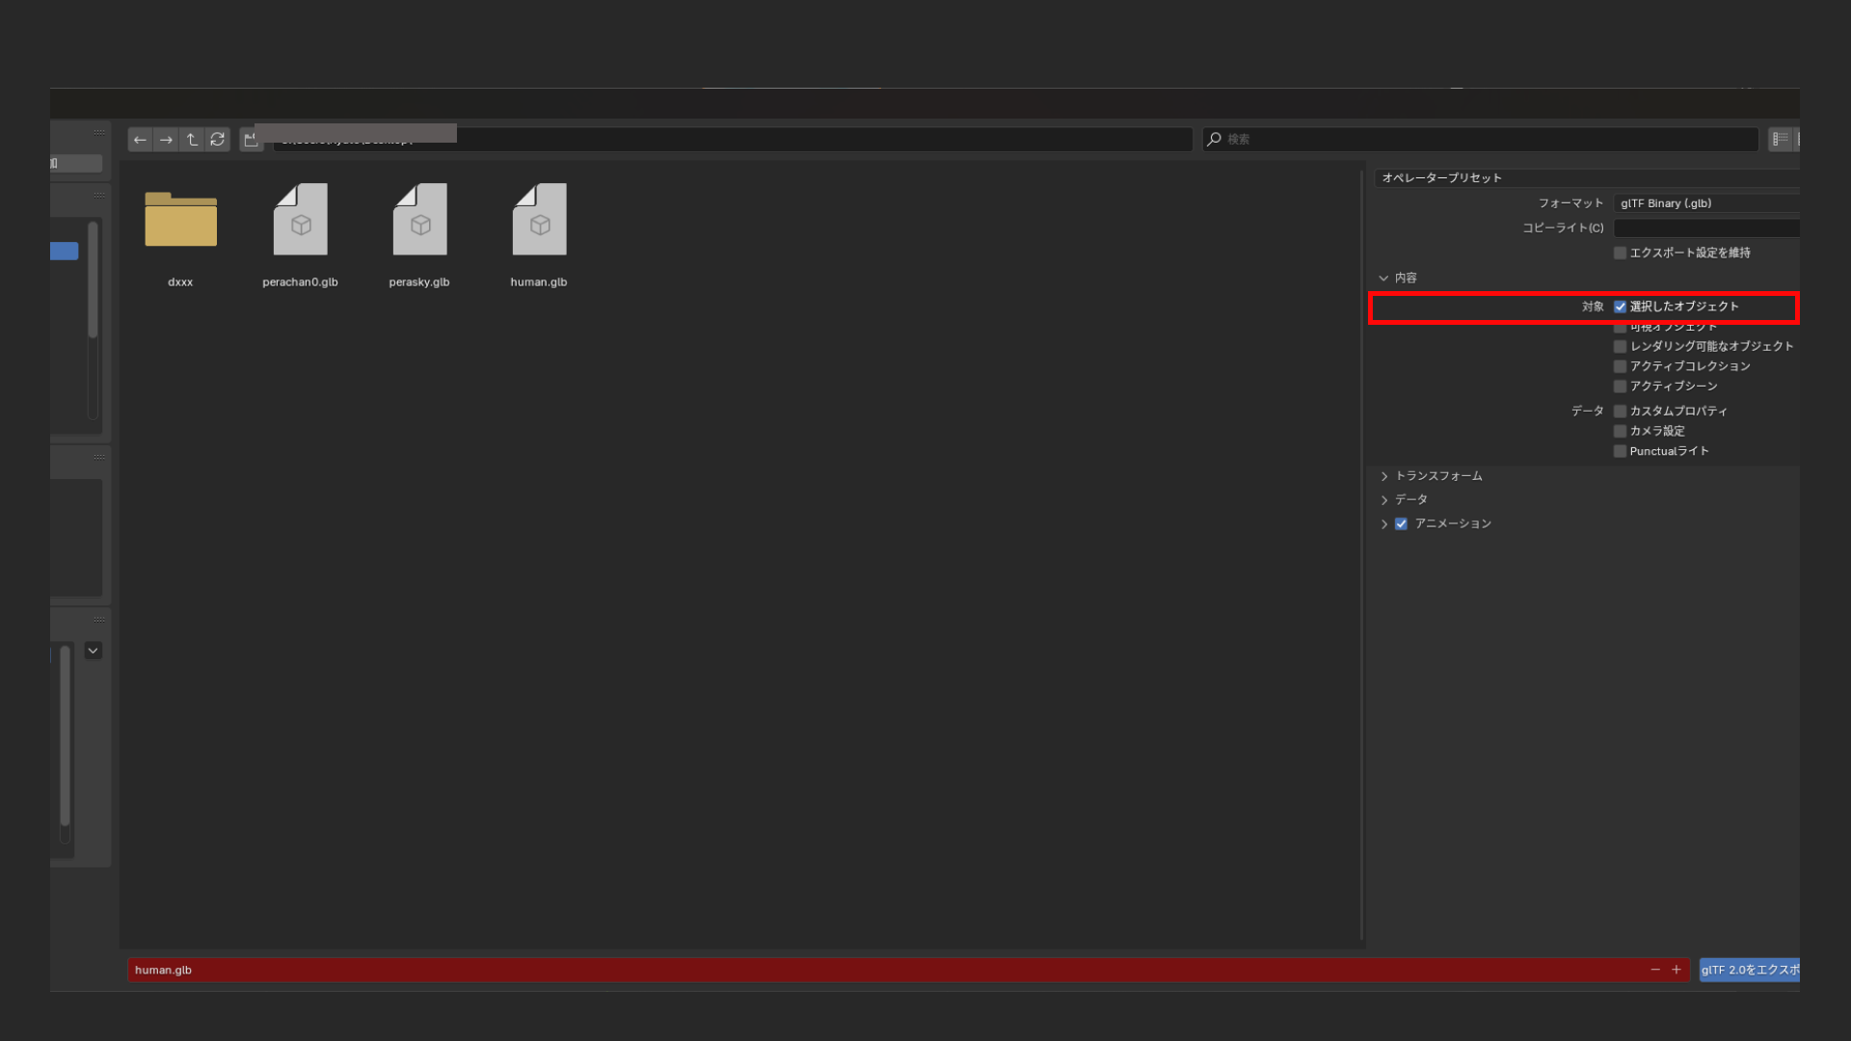This screenshot has width=1851, height=1041.
Task: Increment filename number with plus
Action: [1677, 970]
